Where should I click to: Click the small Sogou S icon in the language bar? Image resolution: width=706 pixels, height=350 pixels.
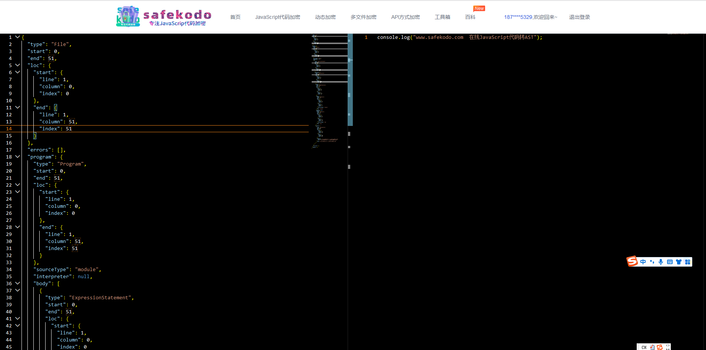[660, 347]
